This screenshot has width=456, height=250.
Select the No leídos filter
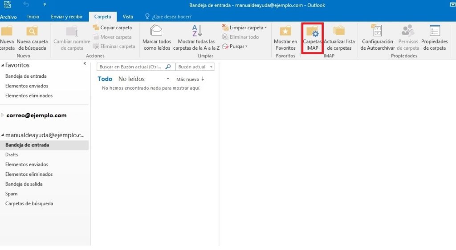coord(131,79)
